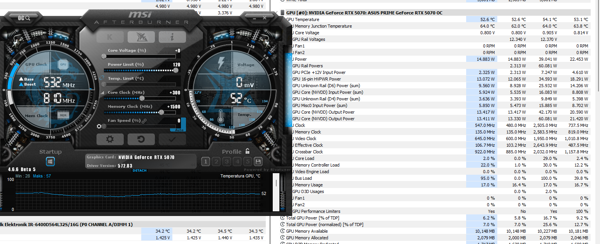Viewport: 600px width, 244px height.
Task: Toggle fan speed sync link icon
Action: pos(144,121)
